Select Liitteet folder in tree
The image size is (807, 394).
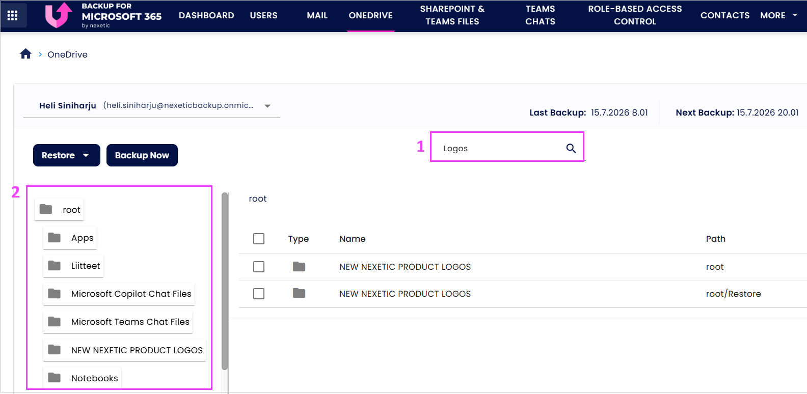point(86,266)
